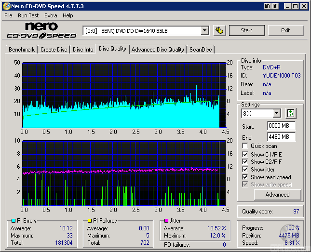Click the End position input field

281,137
